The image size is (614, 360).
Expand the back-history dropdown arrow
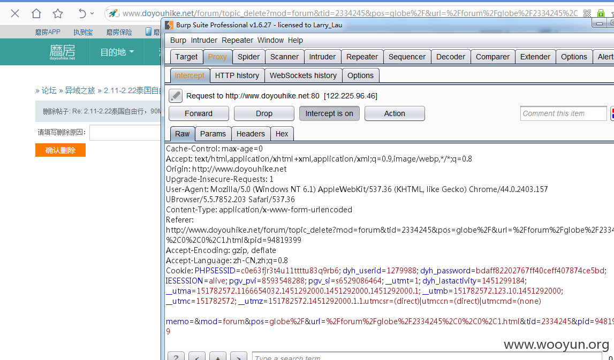click(x=92, y=13)
